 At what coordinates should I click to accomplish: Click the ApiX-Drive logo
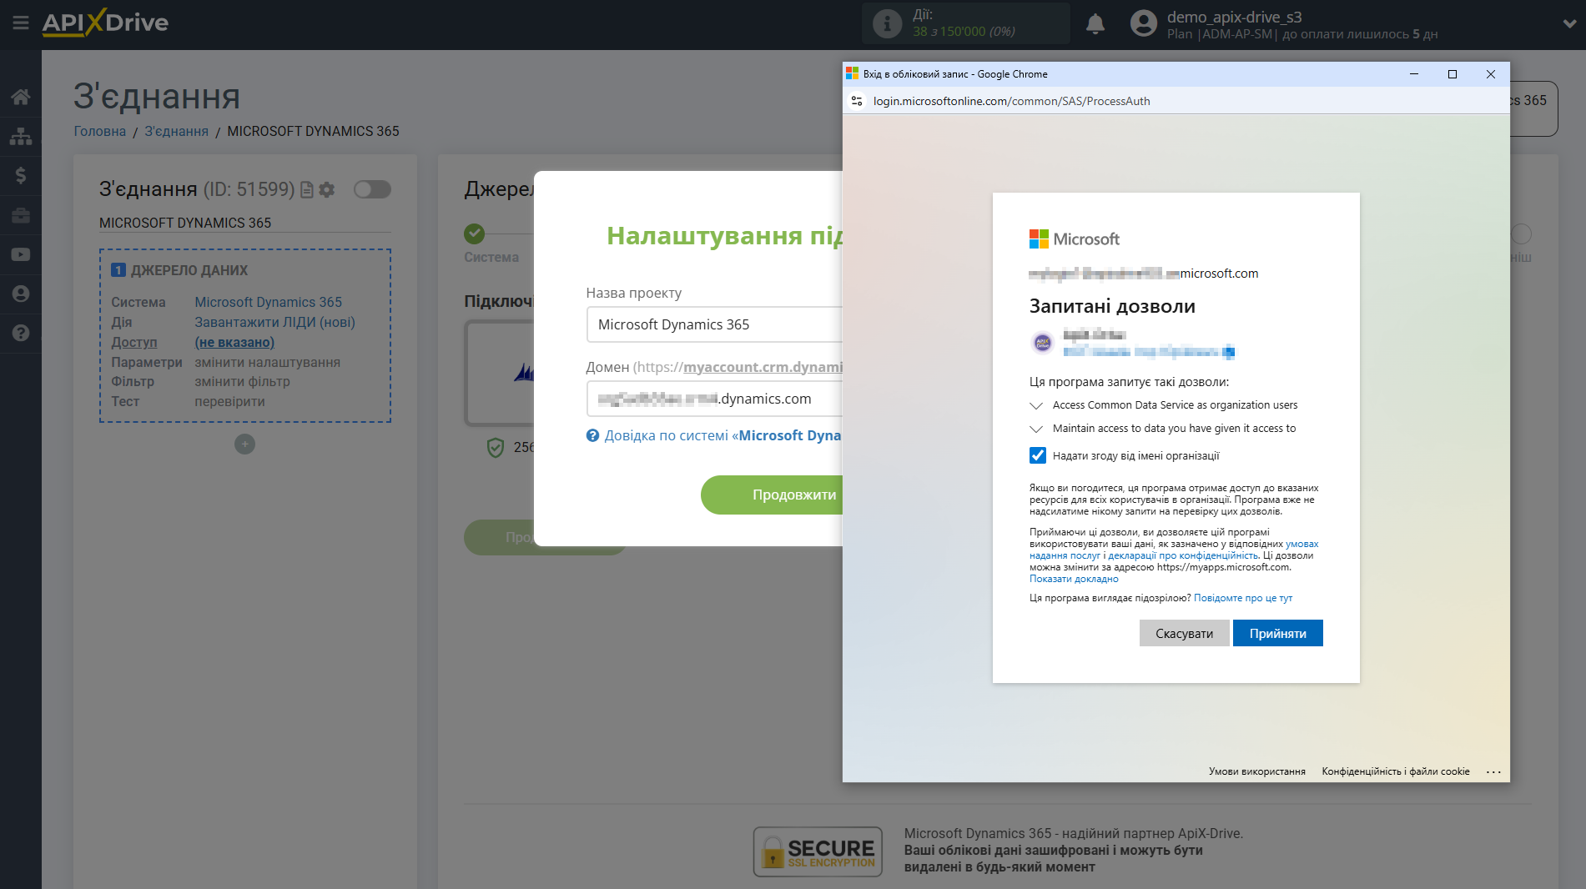click(105, 23)
